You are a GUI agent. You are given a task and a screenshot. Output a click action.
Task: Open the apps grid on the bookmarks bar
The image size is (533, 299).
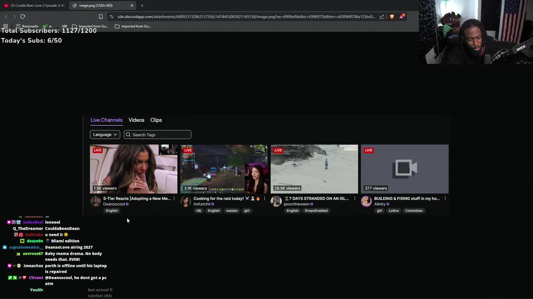point(5,26)
